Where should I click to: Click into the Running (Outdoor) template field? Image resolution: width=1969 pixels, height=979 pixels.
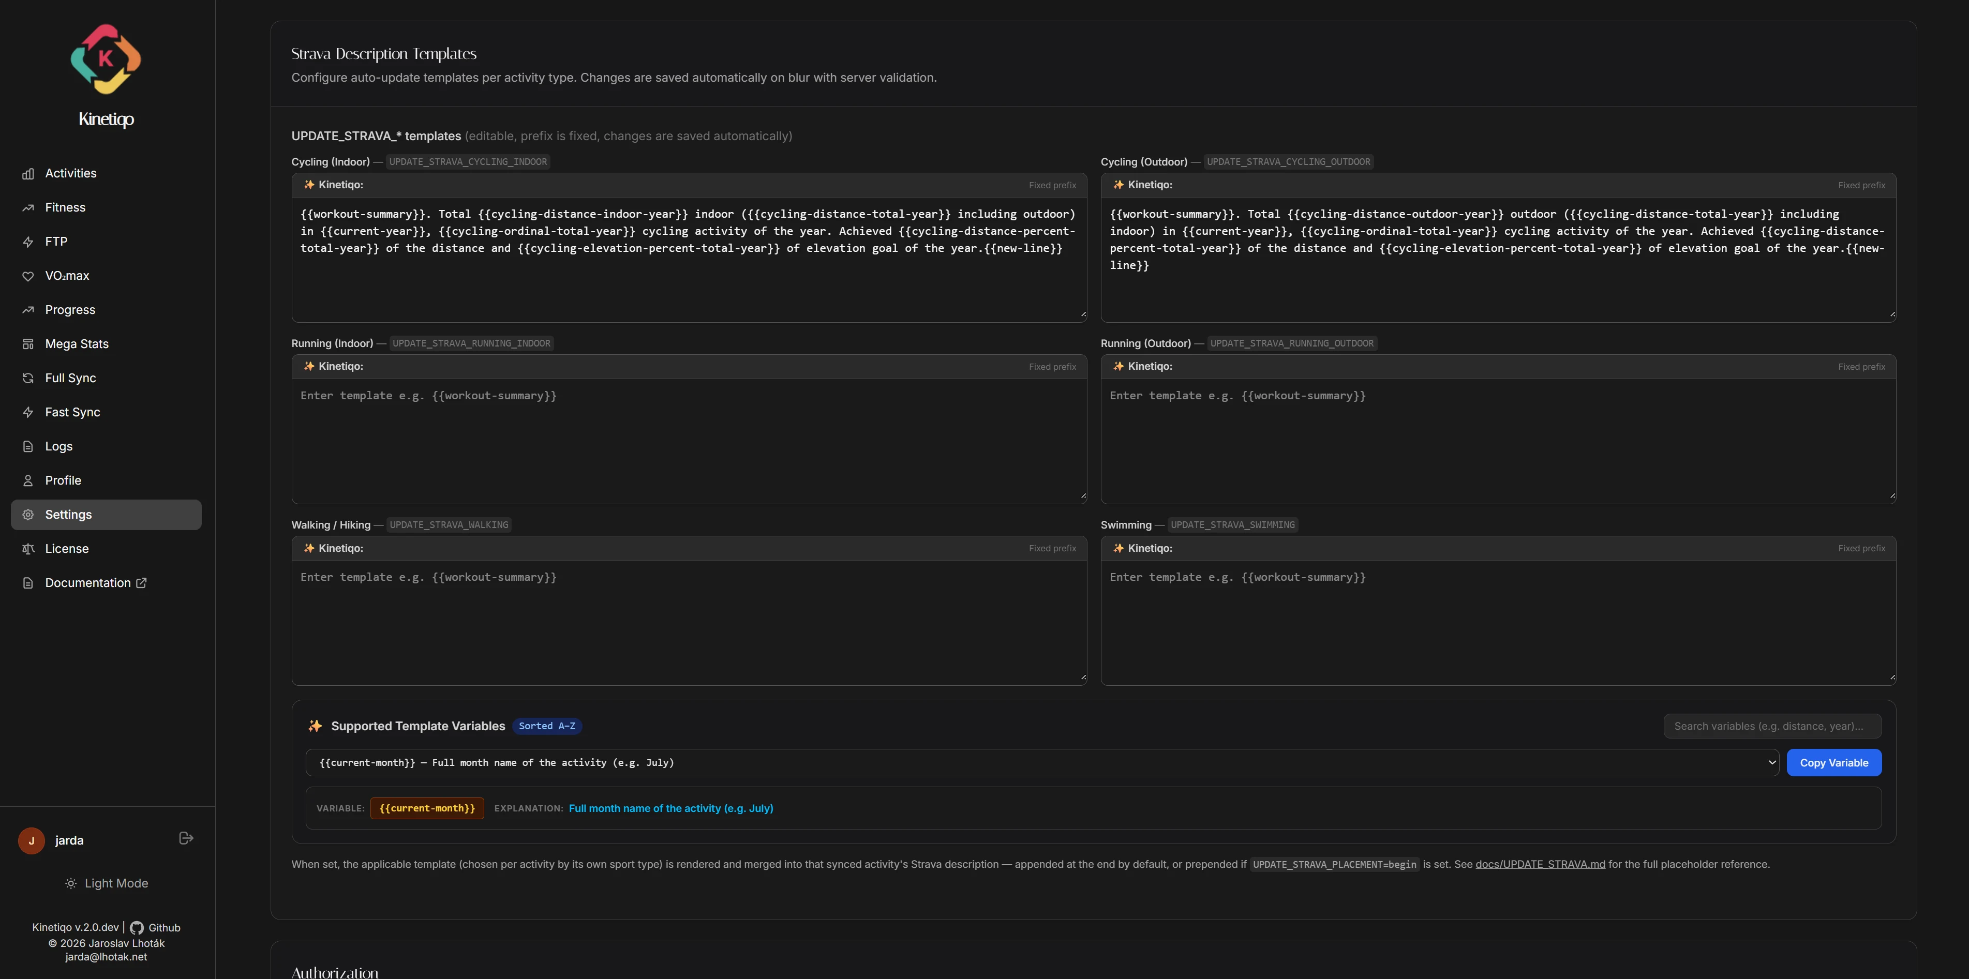[x=1498, y=441]
